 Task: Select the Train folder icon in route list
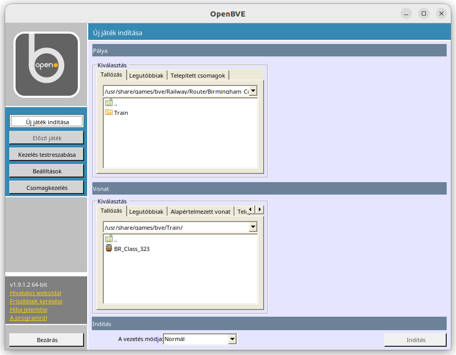109,112
